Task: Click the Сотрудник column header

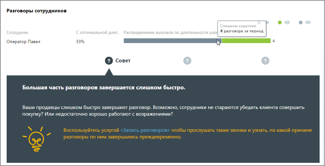Action: [17, 32]
